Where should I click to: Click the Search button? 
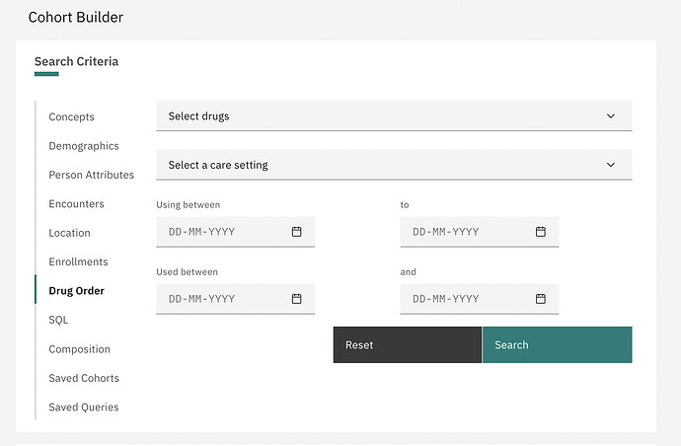(x=558, y=344)
